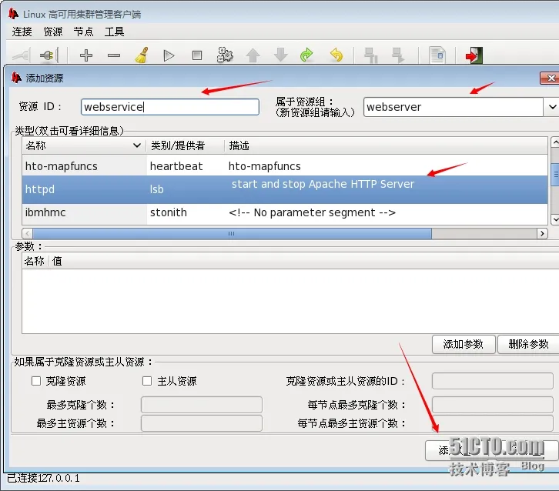This screenshot has width=559, height=491.
Task: Sort by the 名称 column header arrow
Action: coord(137,145)
